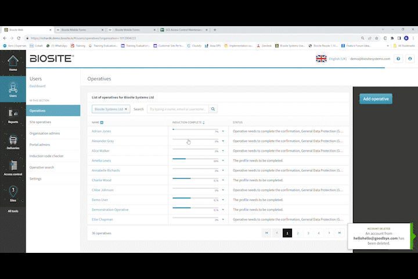Image resolution: width=418 pixels, height=279 pixels.
Task: Open the help question mark icon
Action: coord(398,59)
